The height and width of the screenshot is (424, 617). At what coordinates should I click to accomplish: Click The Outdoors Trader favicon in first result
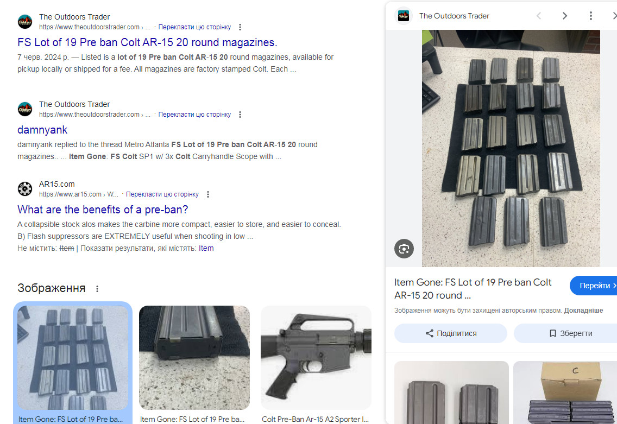(25, 22)
